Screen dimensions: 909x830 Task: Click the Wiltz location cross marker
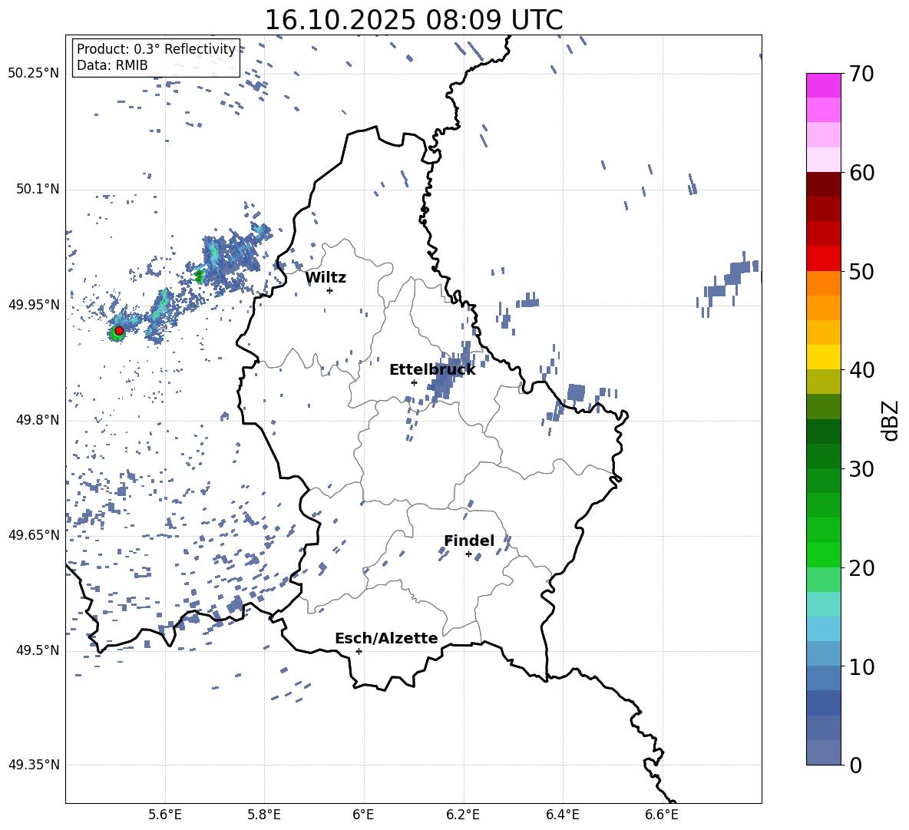[x=330, y=290]
